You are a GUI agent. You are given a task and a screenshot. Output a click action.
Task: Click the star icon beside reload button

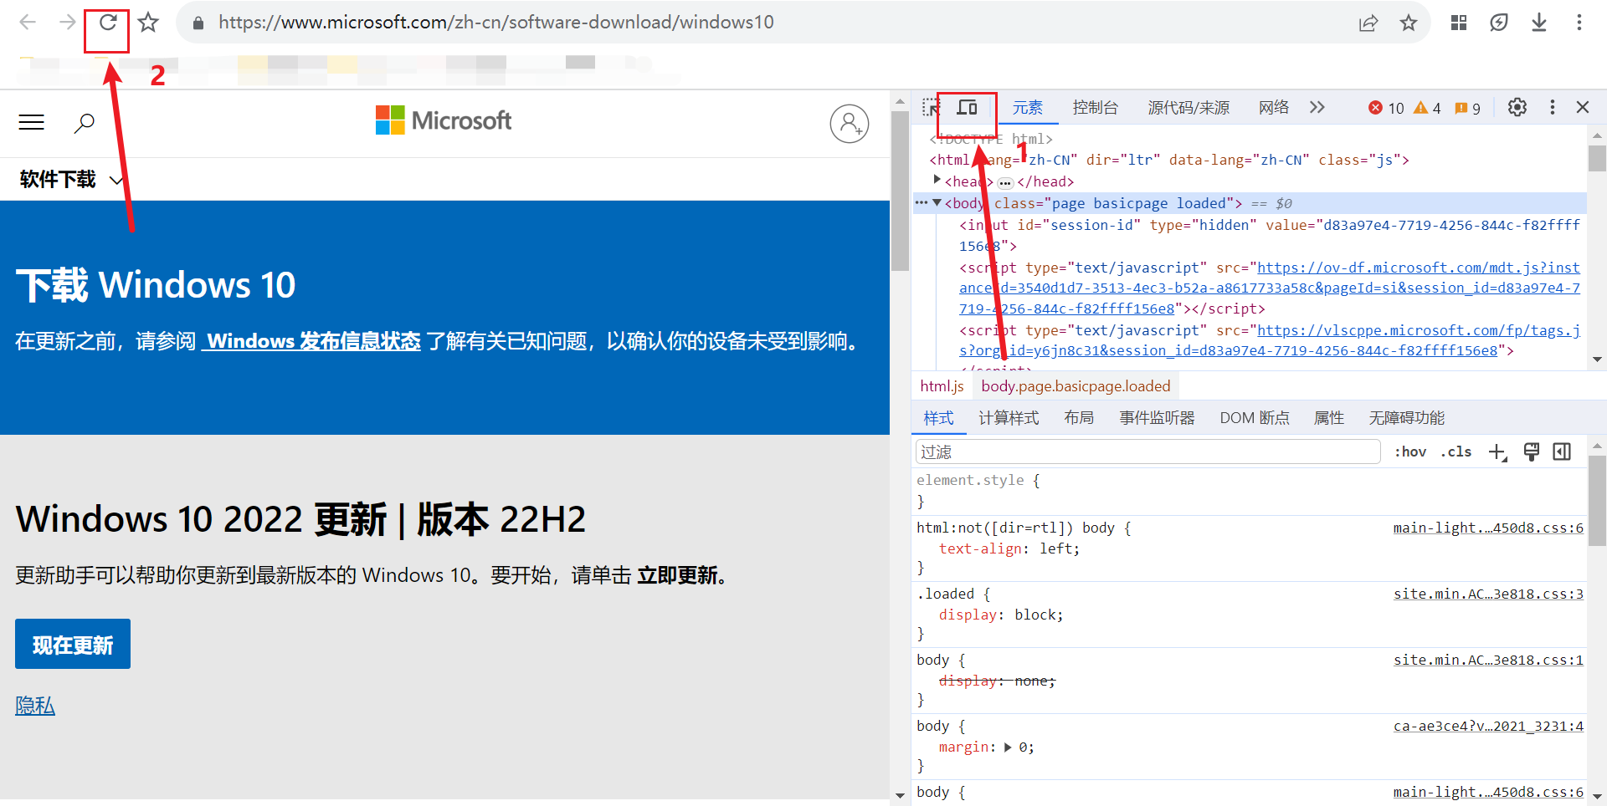[x=148, y=23]
